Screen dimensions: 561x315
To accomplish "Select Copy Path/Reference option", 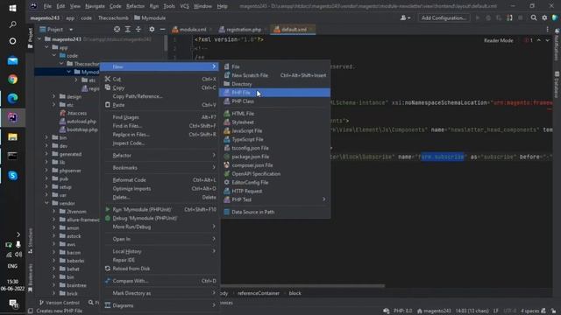I will click(160, 96).
